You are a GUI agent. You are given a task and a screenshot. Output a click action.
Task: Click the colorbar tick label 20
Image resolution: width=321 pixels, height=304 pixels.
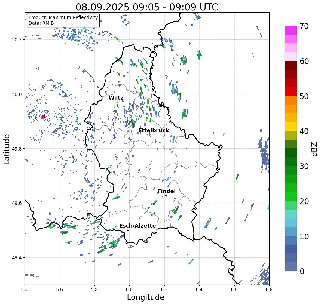(304, 201)
